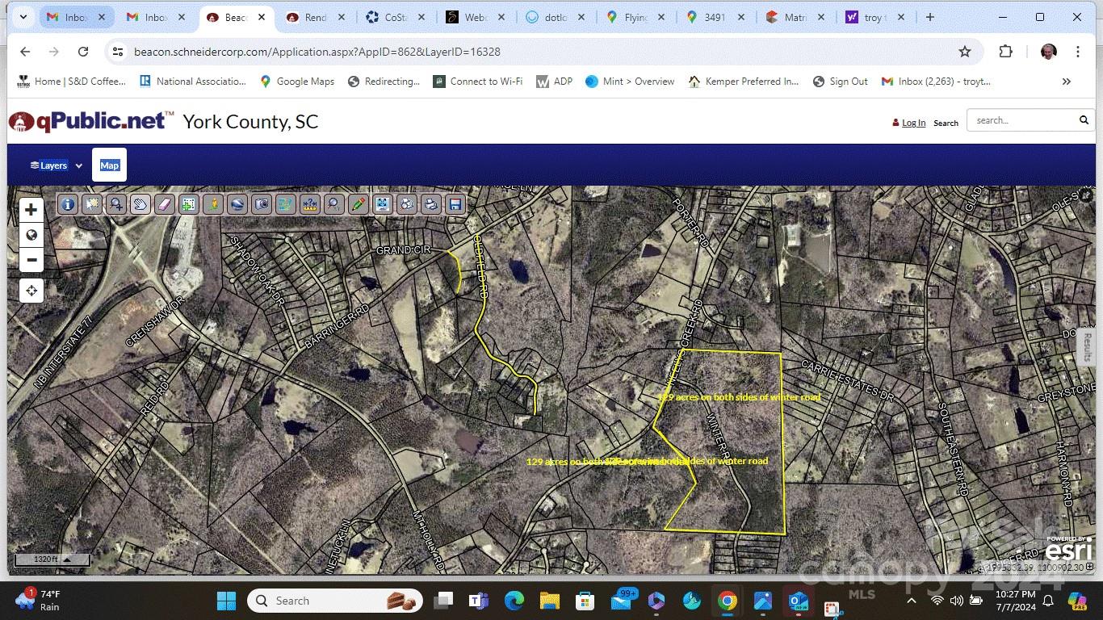Viewport: 1103px width, 620px height.
Task: Click the globe full extent button
Action: (x=31, y=235)
